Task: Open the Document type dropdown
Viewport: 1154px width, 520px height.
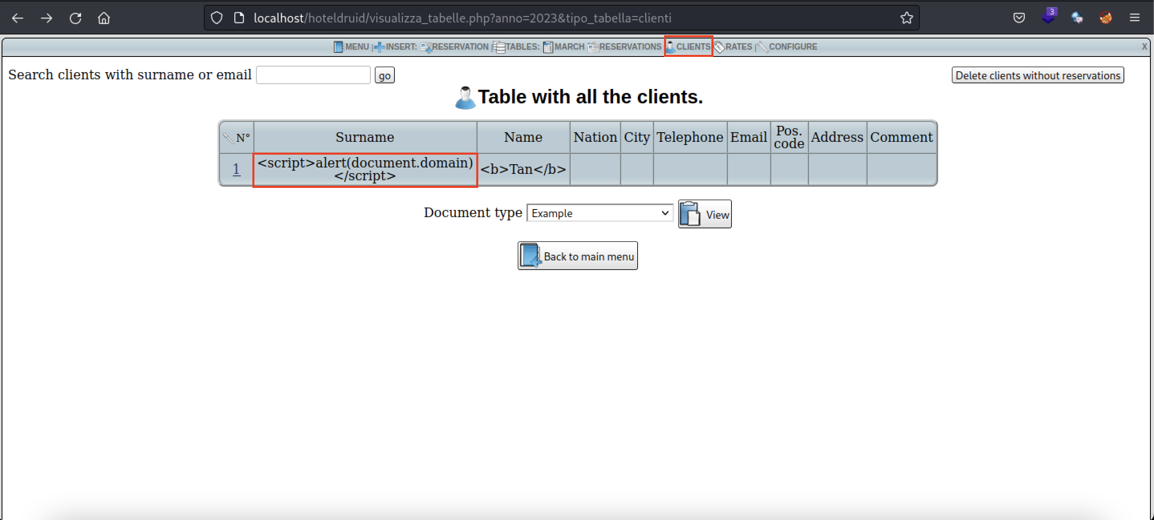Action: 599,213
